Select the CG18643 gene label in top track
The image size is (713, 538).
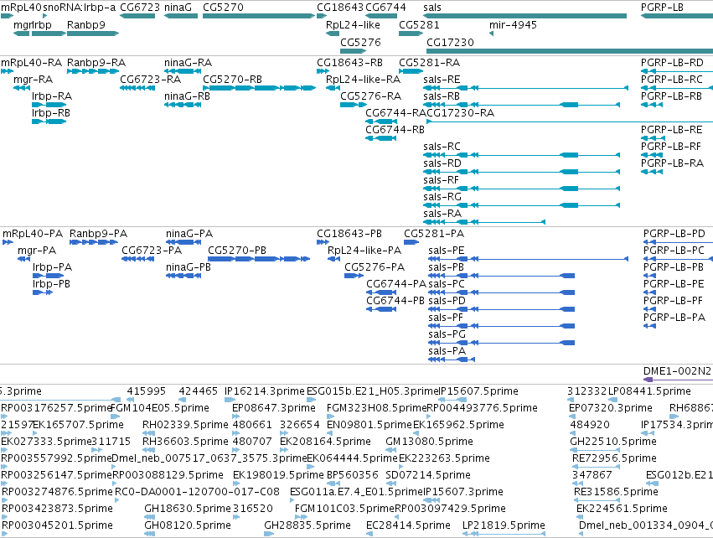pyautogui.click(x=340, y=8)
